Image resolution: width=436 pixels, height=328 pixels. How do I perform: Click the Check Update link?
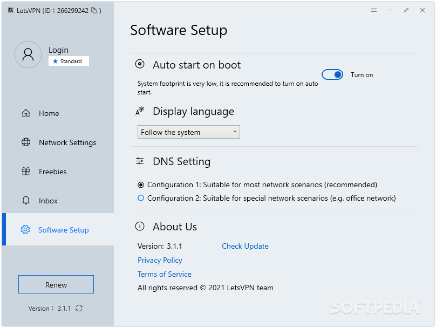pyautogui.click(x=245, y=246)
